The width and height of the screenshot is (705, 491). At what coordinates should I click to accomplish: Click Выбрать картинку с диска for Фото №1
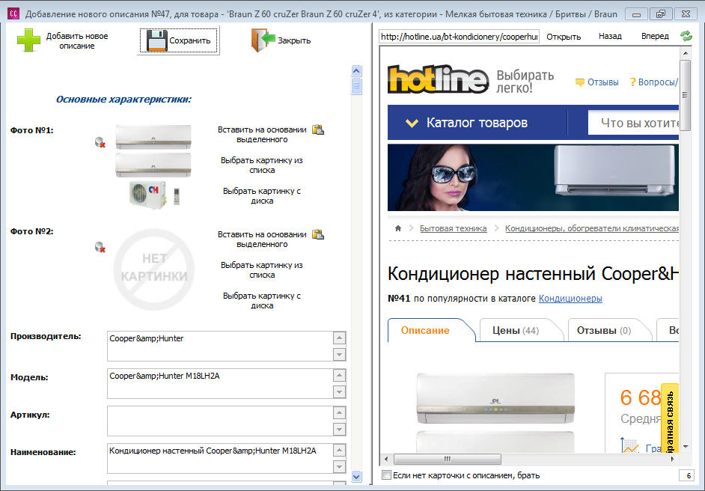[262, 195]
